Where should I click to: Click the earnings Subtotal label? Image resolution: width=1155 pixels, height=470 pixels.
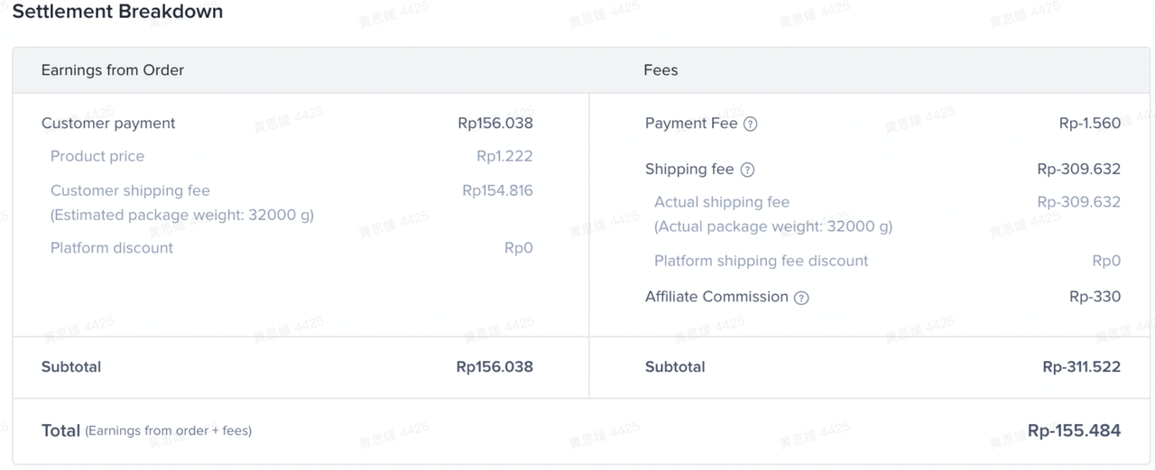(71, 367)
